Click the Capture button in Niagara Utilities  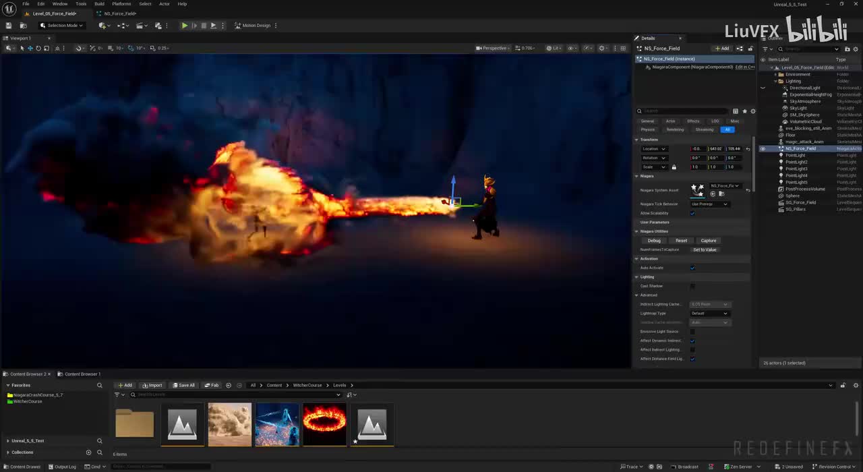[708, 241]
